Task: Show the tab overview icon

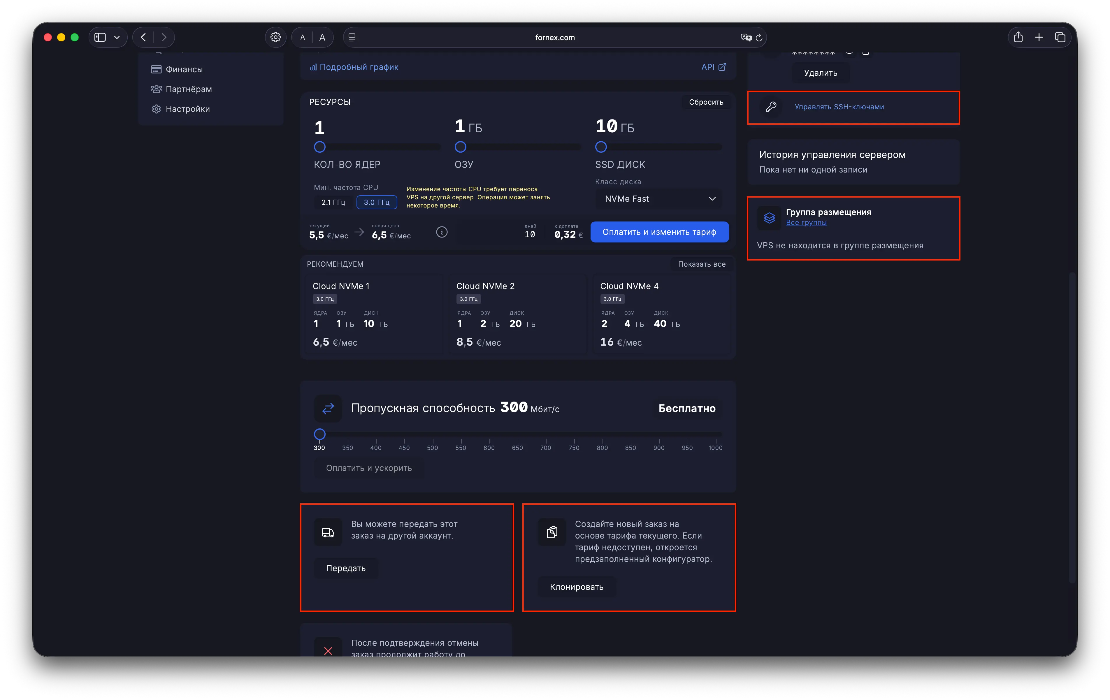Action: click(x=1060, y=37)
